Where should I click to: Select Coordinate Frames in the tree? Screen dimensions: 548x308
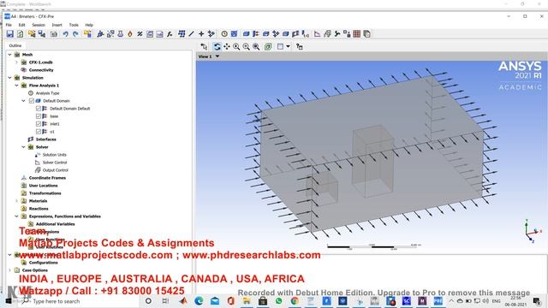point(47,178)
